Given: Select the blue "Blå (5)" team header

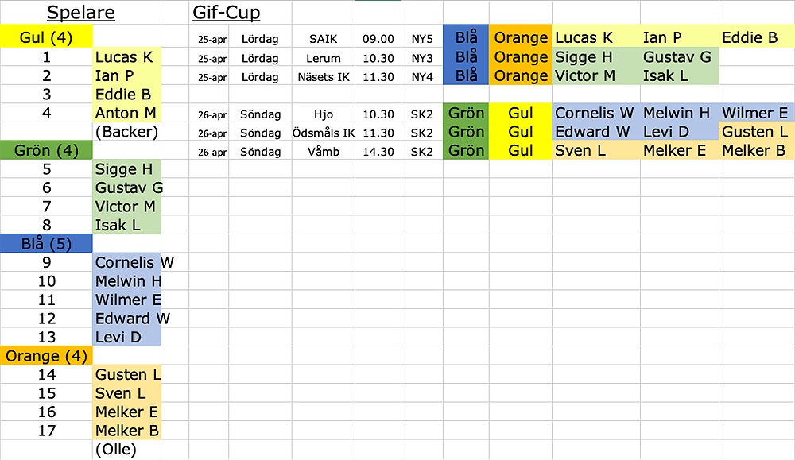Looking at the screenshot, I should [x=47, y=244].
